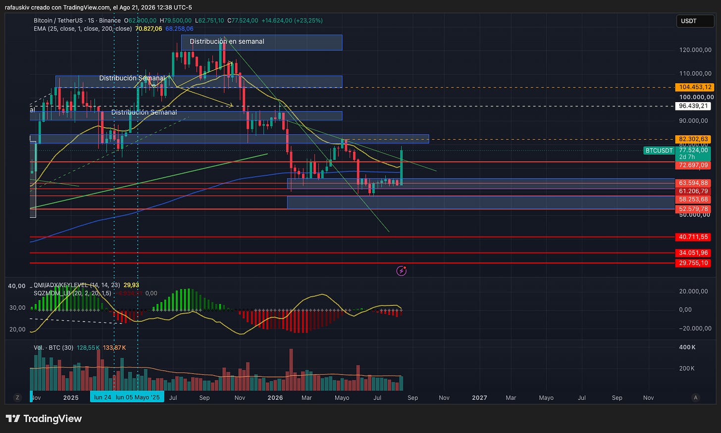Click the Z icon beside the time axis

18,397
